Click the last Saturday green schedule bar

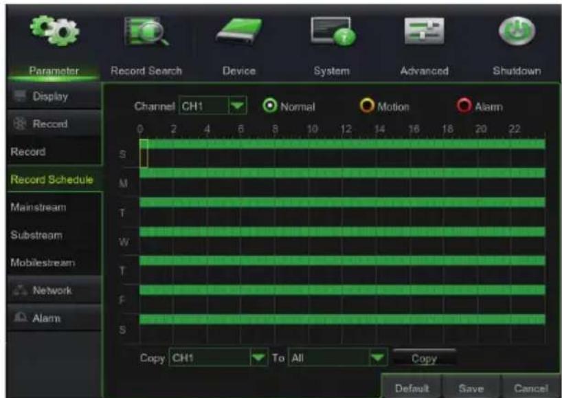pyautogui.click(x=342, y=319)
